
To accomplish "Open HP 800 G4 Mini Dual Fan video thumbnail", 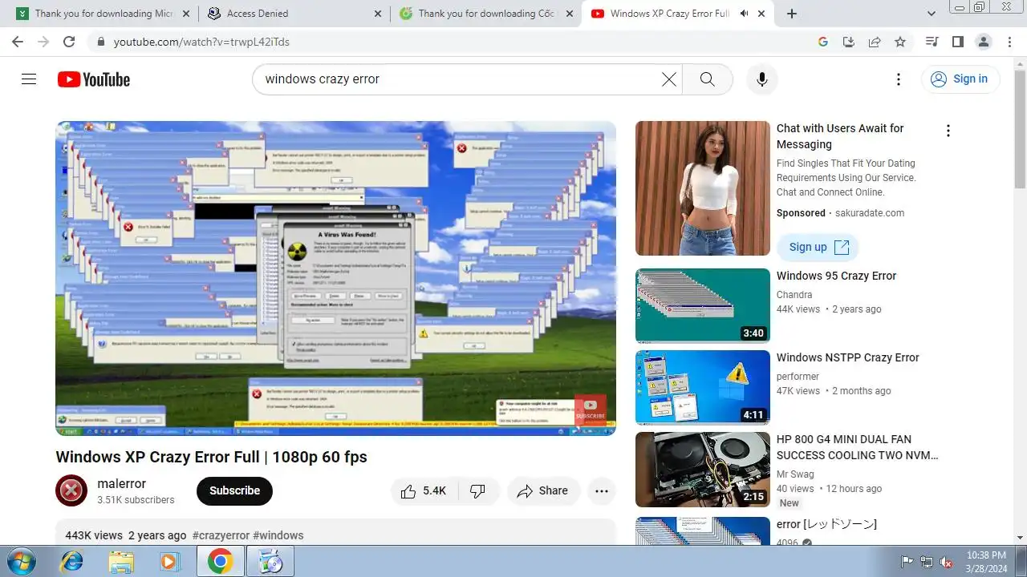I will [x=703, y=469].
